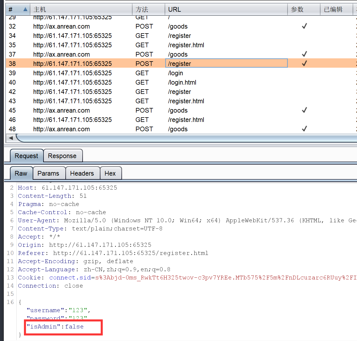Click the params checkmark for row 45

coord(304,110)
